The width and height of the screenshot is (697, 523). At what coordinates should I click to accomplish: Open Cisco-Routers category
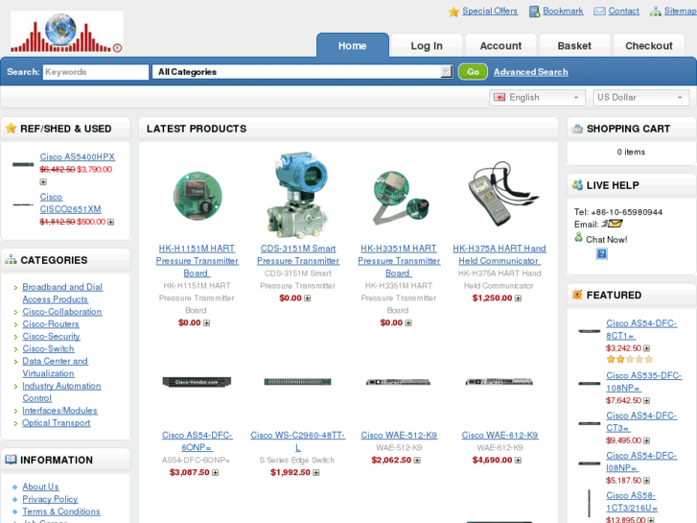click(x=51, y=324)
